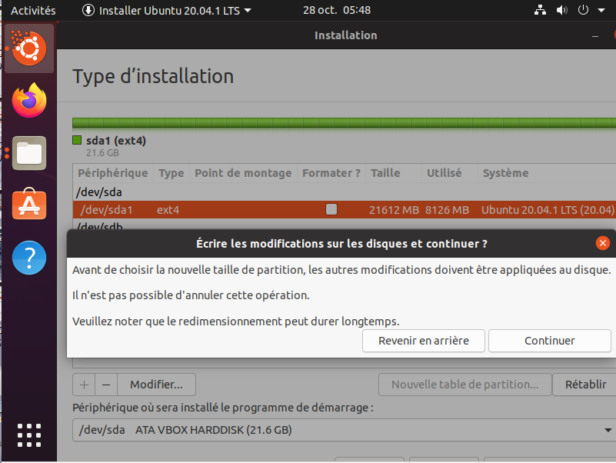
Task: Click the Type column header
Action: point(171,173)
